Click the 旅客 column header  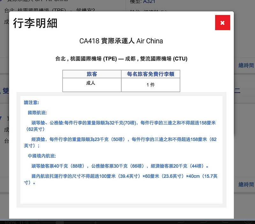point(92,74)
